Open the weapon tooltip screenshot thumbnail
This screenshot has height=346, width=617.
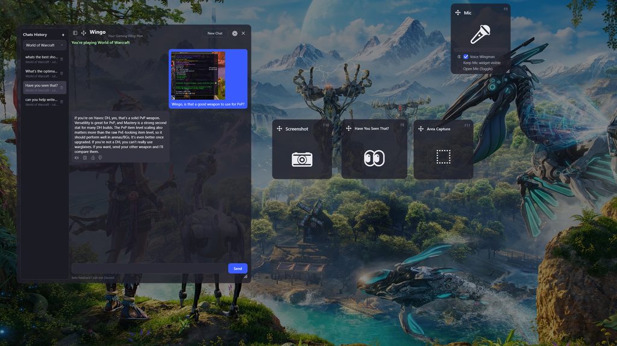(198, 75)
